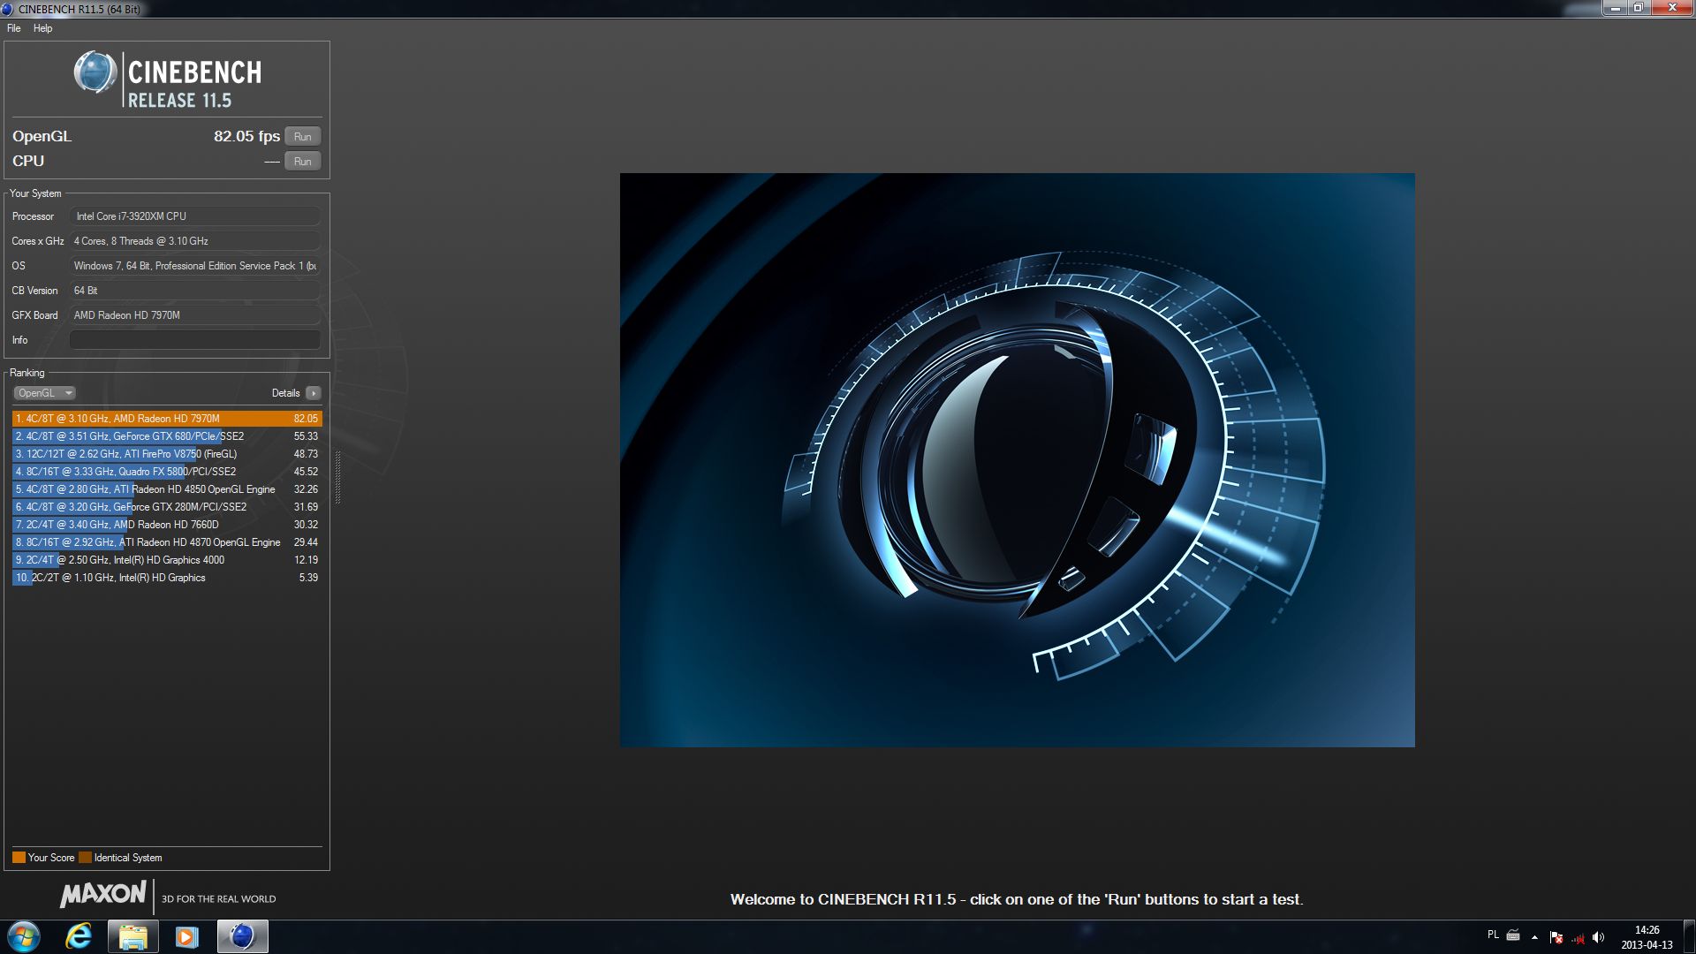Image resolution: width=1696 pixels, height=954 pixels.
Task: Click the brown Identical System legend swatch
Action: click(x=85, y=858)
